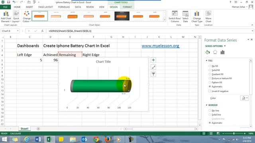Select Series Options bar chart tab

coord(222,52)
